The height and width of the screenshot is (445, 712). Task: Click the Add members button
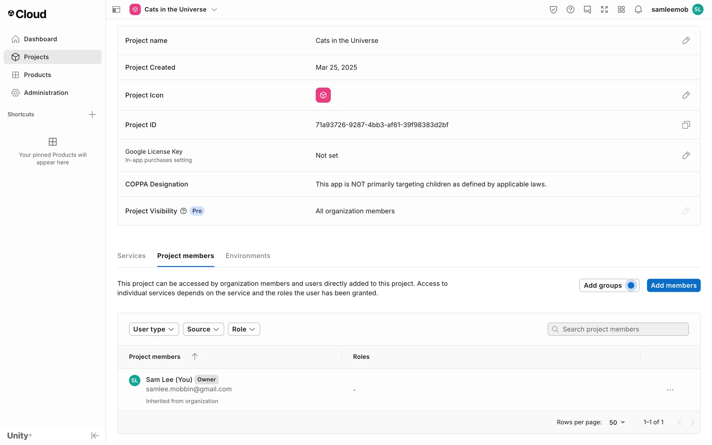[x=673, y=286]
